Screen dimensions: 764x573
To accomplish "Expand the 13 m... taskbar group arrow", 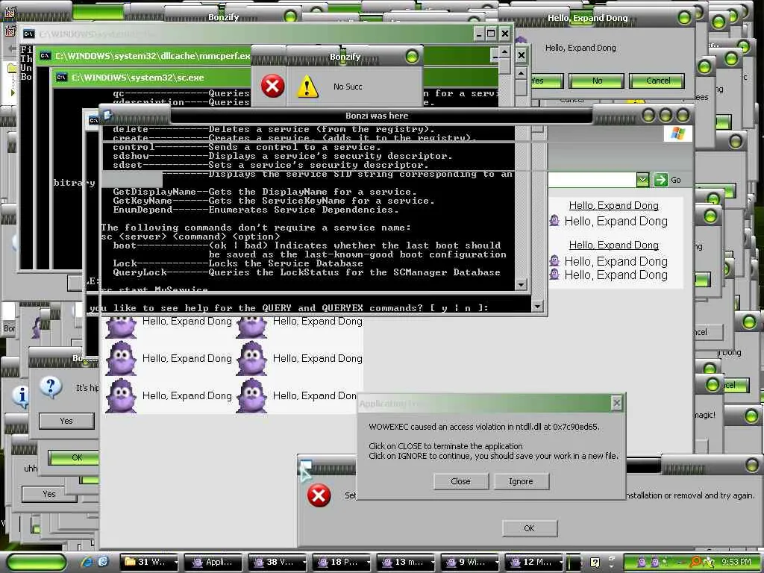I will 433,563.
